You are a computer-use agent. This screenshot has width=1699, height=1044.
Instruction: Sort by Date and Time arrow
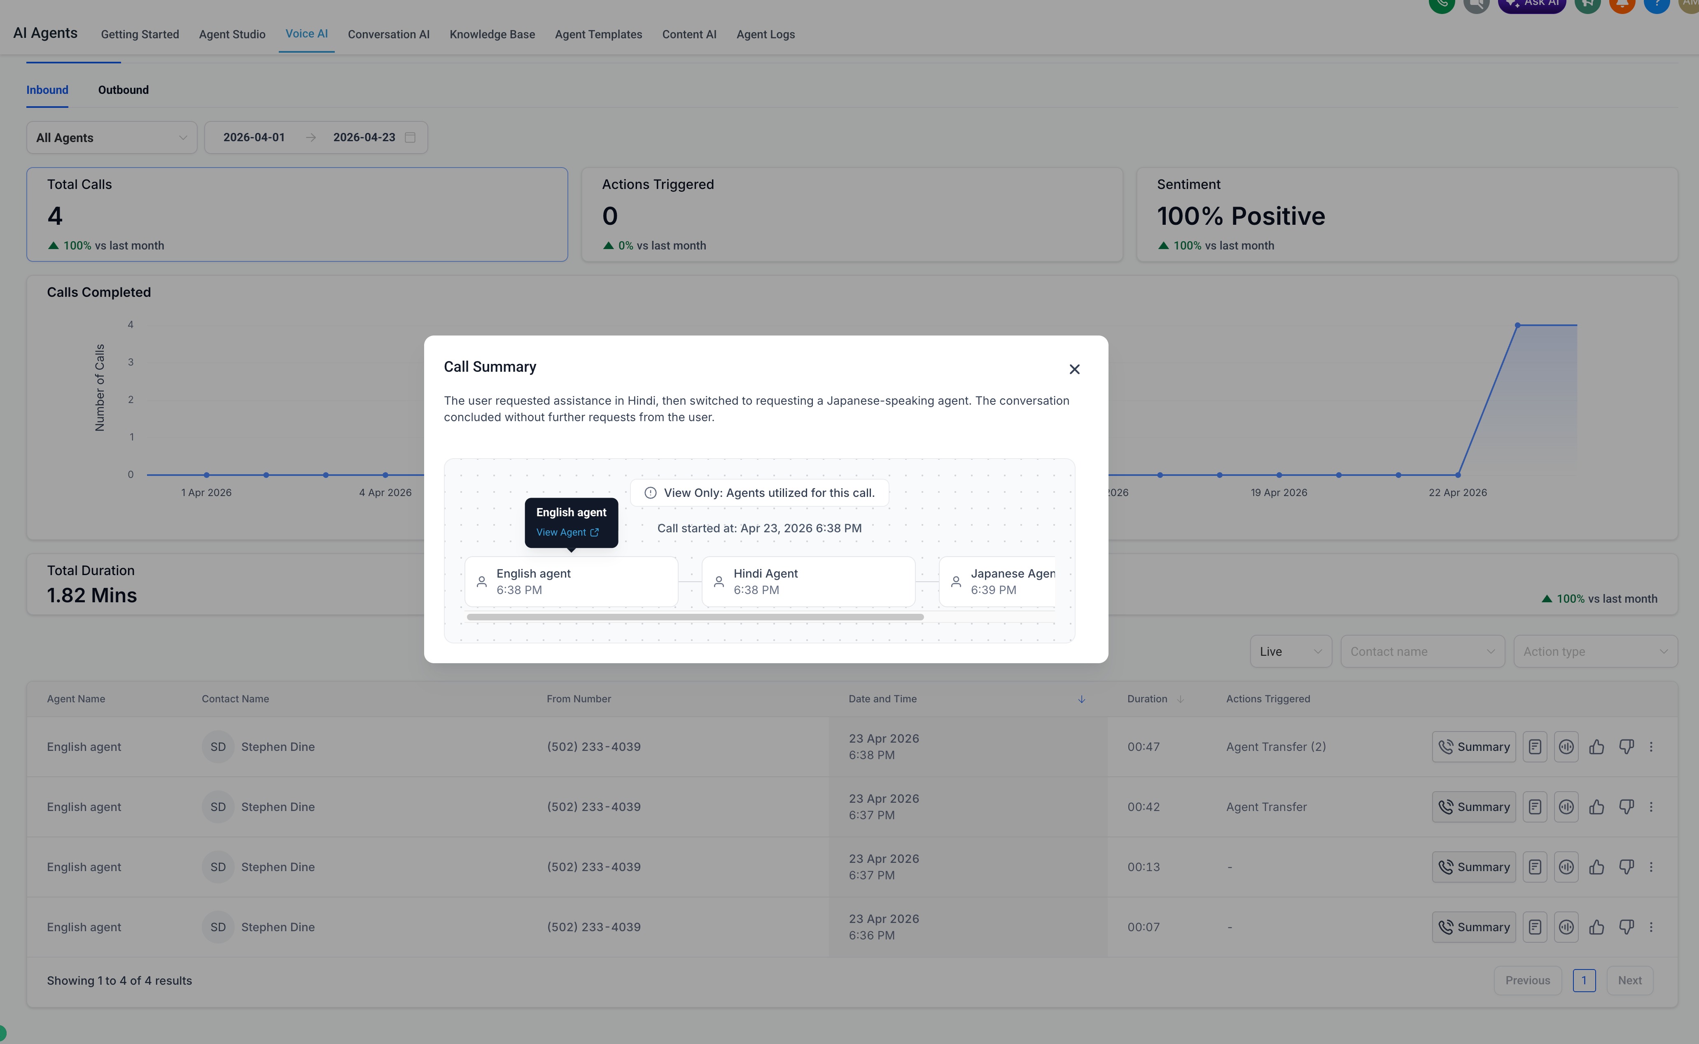[x=1082, y=699]
